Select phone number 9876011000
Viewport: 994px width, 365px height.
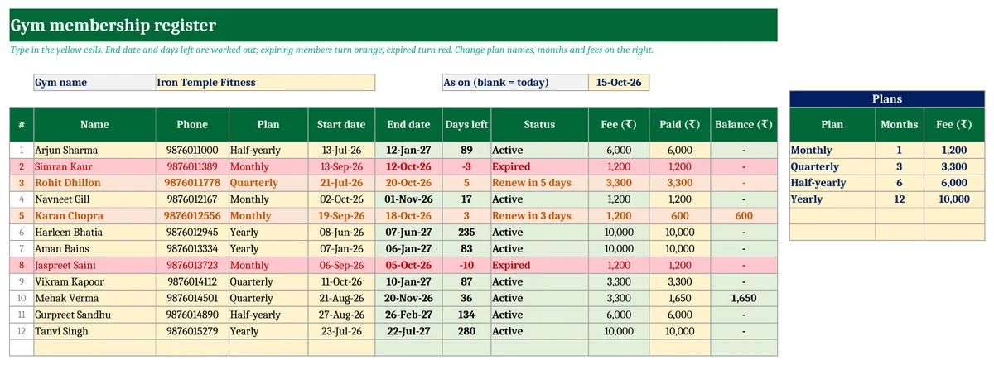pos(192,151)
